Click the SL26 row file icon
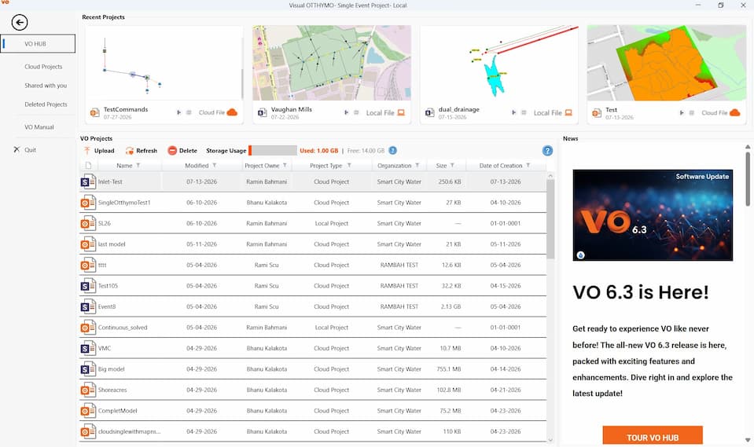 click(88, 223)
